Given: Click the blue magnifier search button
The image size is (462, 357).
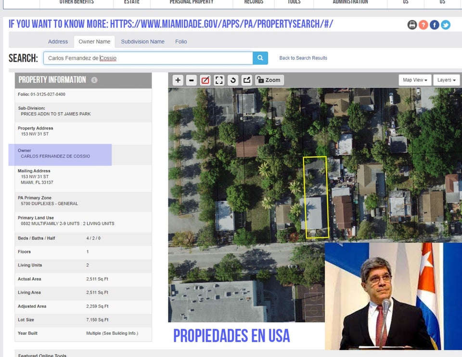Looking at the screenshot, I should (260, 58).
